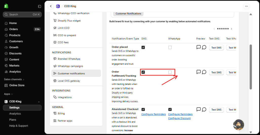This screenshot has height=135, width=260.
Task: Uncheck SMS for Abandoned Checkout
Action: pyautogui.click(x=143, y=109)
